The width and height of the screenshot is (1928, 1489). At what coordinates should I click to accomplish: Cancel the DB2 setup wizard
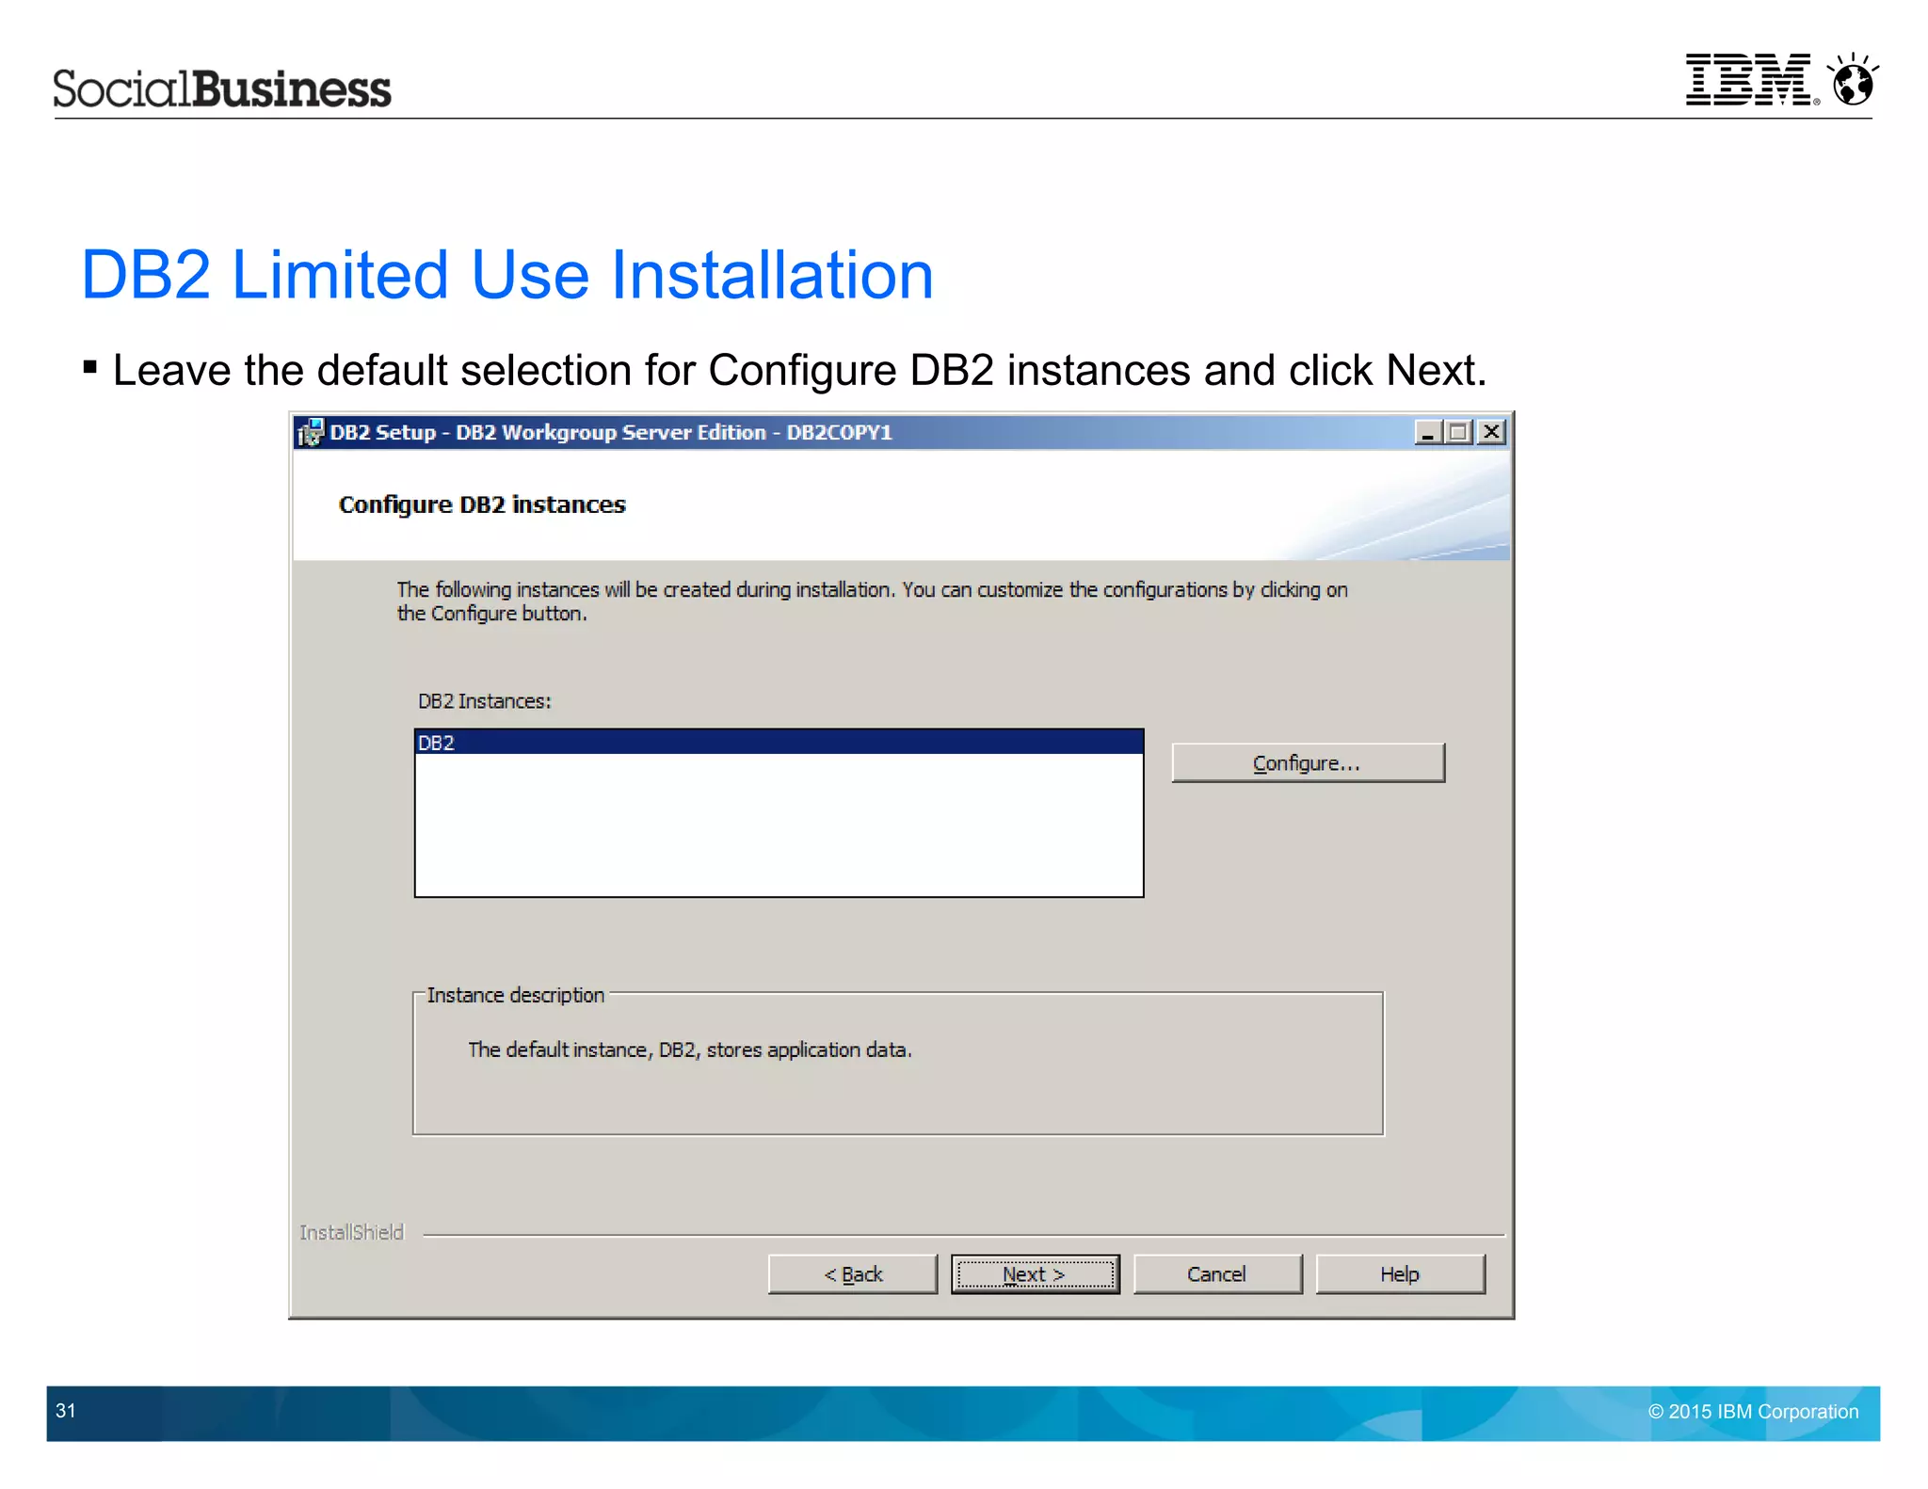point(1217,1274)
